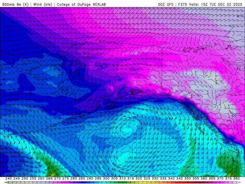The height and width of the screenshot is (184, 245).
Task: Click the 260 color scale label
Action: pyautogui.click(x=41, y=178)
